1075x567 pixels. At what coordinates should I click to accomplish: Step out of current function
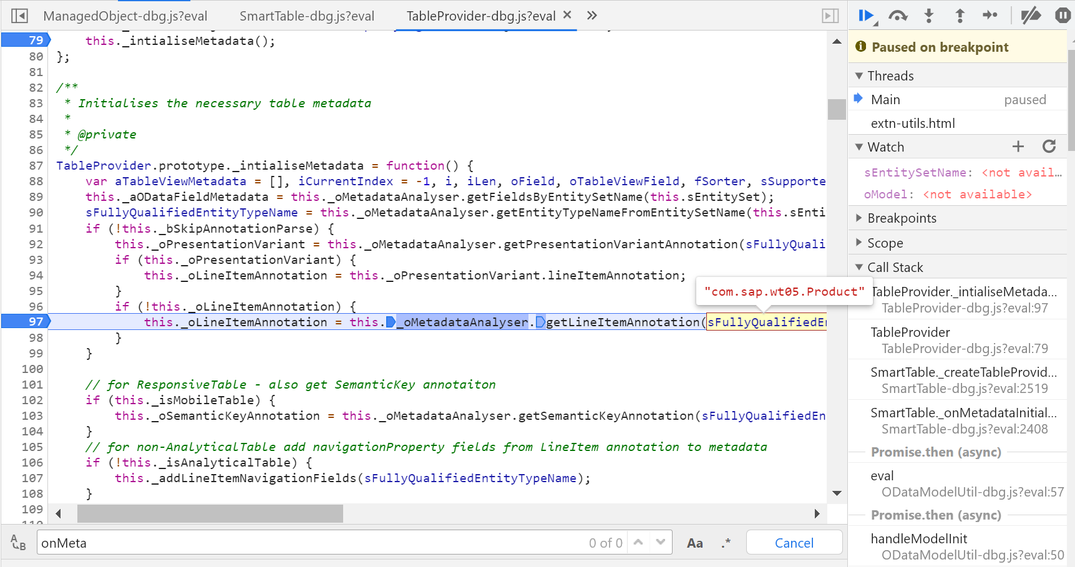[960, 16]
